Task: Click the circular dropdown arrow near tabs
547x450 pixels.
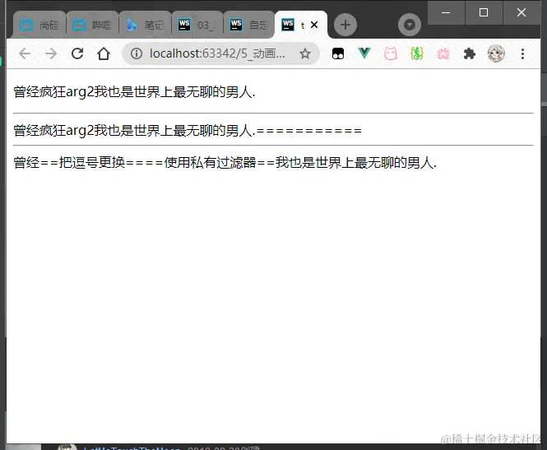Action: (410, 25)
